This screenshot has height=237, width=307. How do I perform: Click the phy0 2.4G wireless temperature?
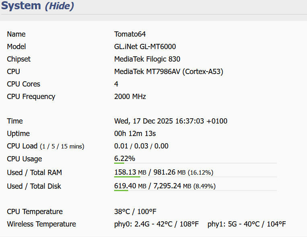[x=156, y=224]
